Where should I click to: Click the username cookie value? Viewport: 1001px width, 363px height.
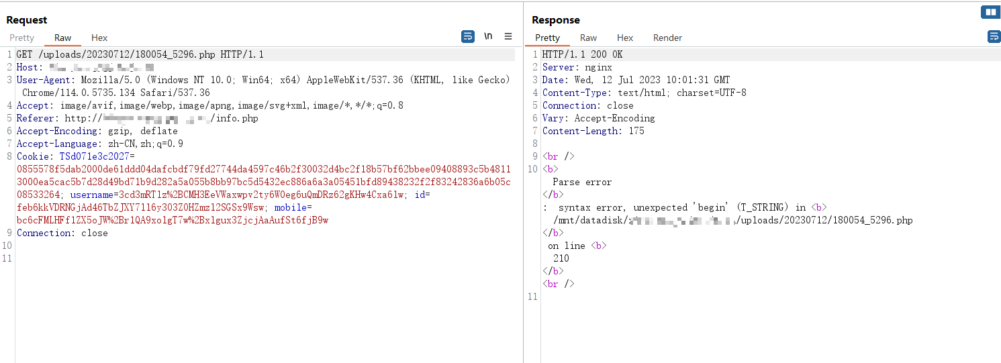click(x=262, y=195)
